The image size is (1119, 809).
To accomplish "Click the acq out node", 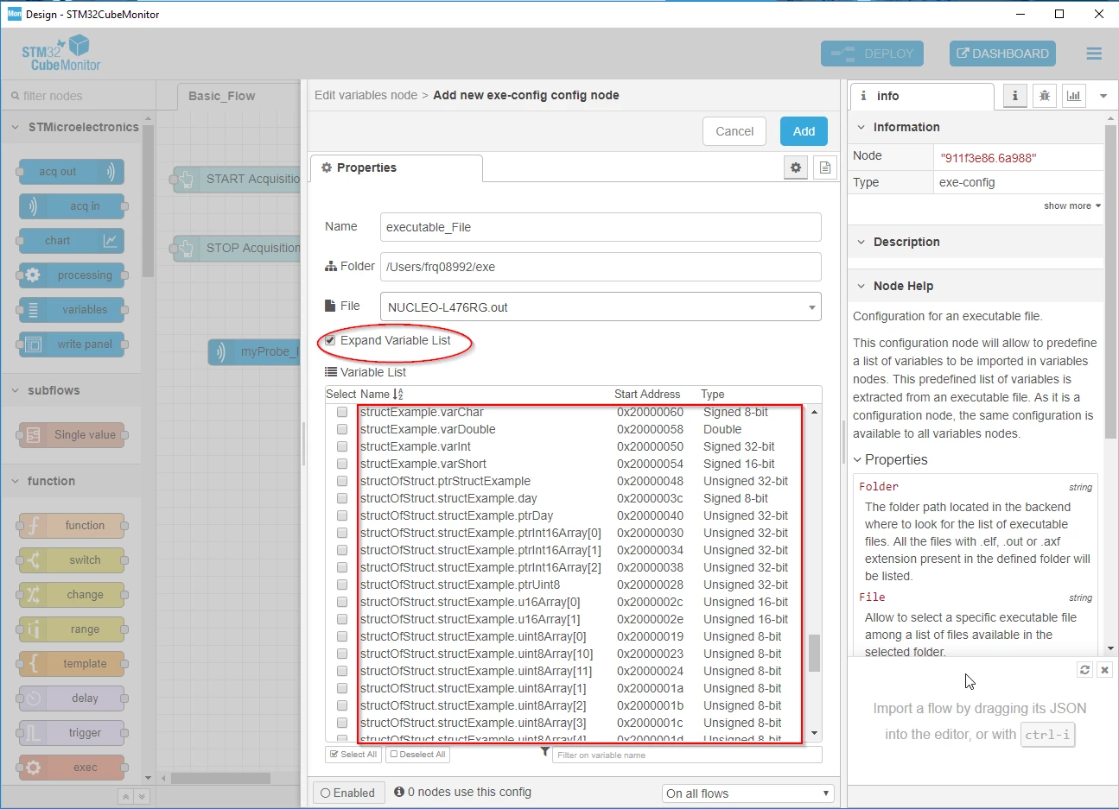I will (x=71, y=172).
